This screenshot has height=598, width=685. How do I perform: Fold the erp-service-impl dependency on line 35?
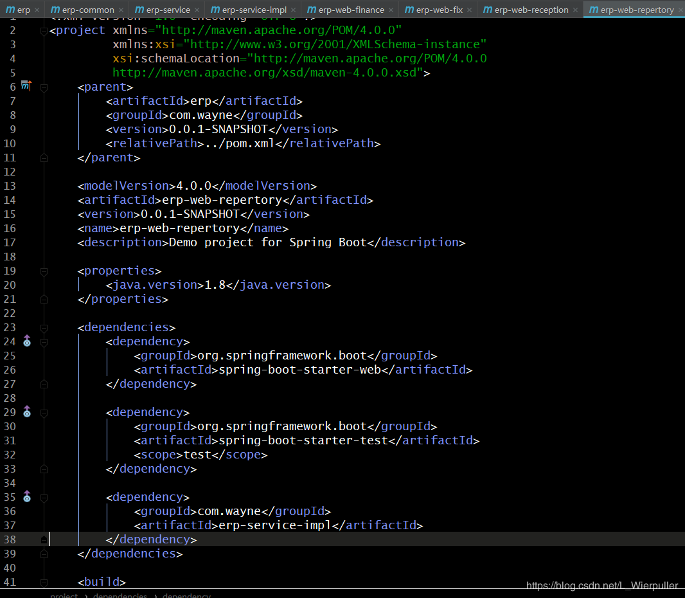click(44, 498)
